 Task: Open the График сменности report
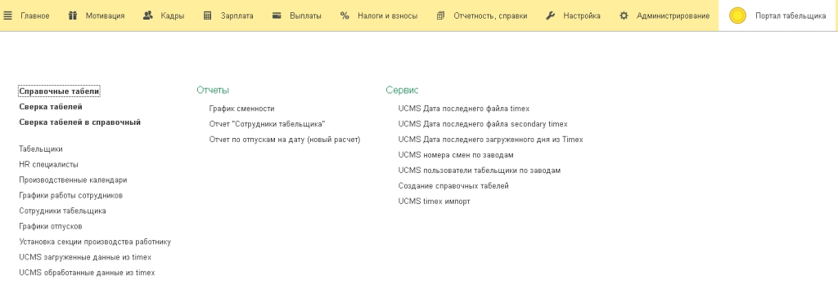241,109
